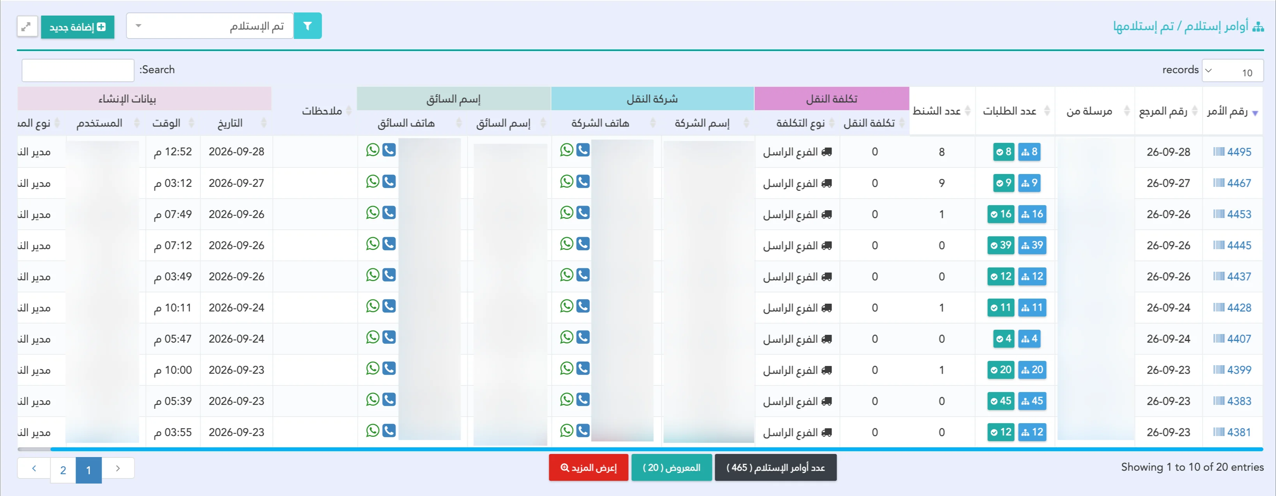The image size is (1276, 496).
Task: Sort by الوقت column header
Action: [173, 123]
